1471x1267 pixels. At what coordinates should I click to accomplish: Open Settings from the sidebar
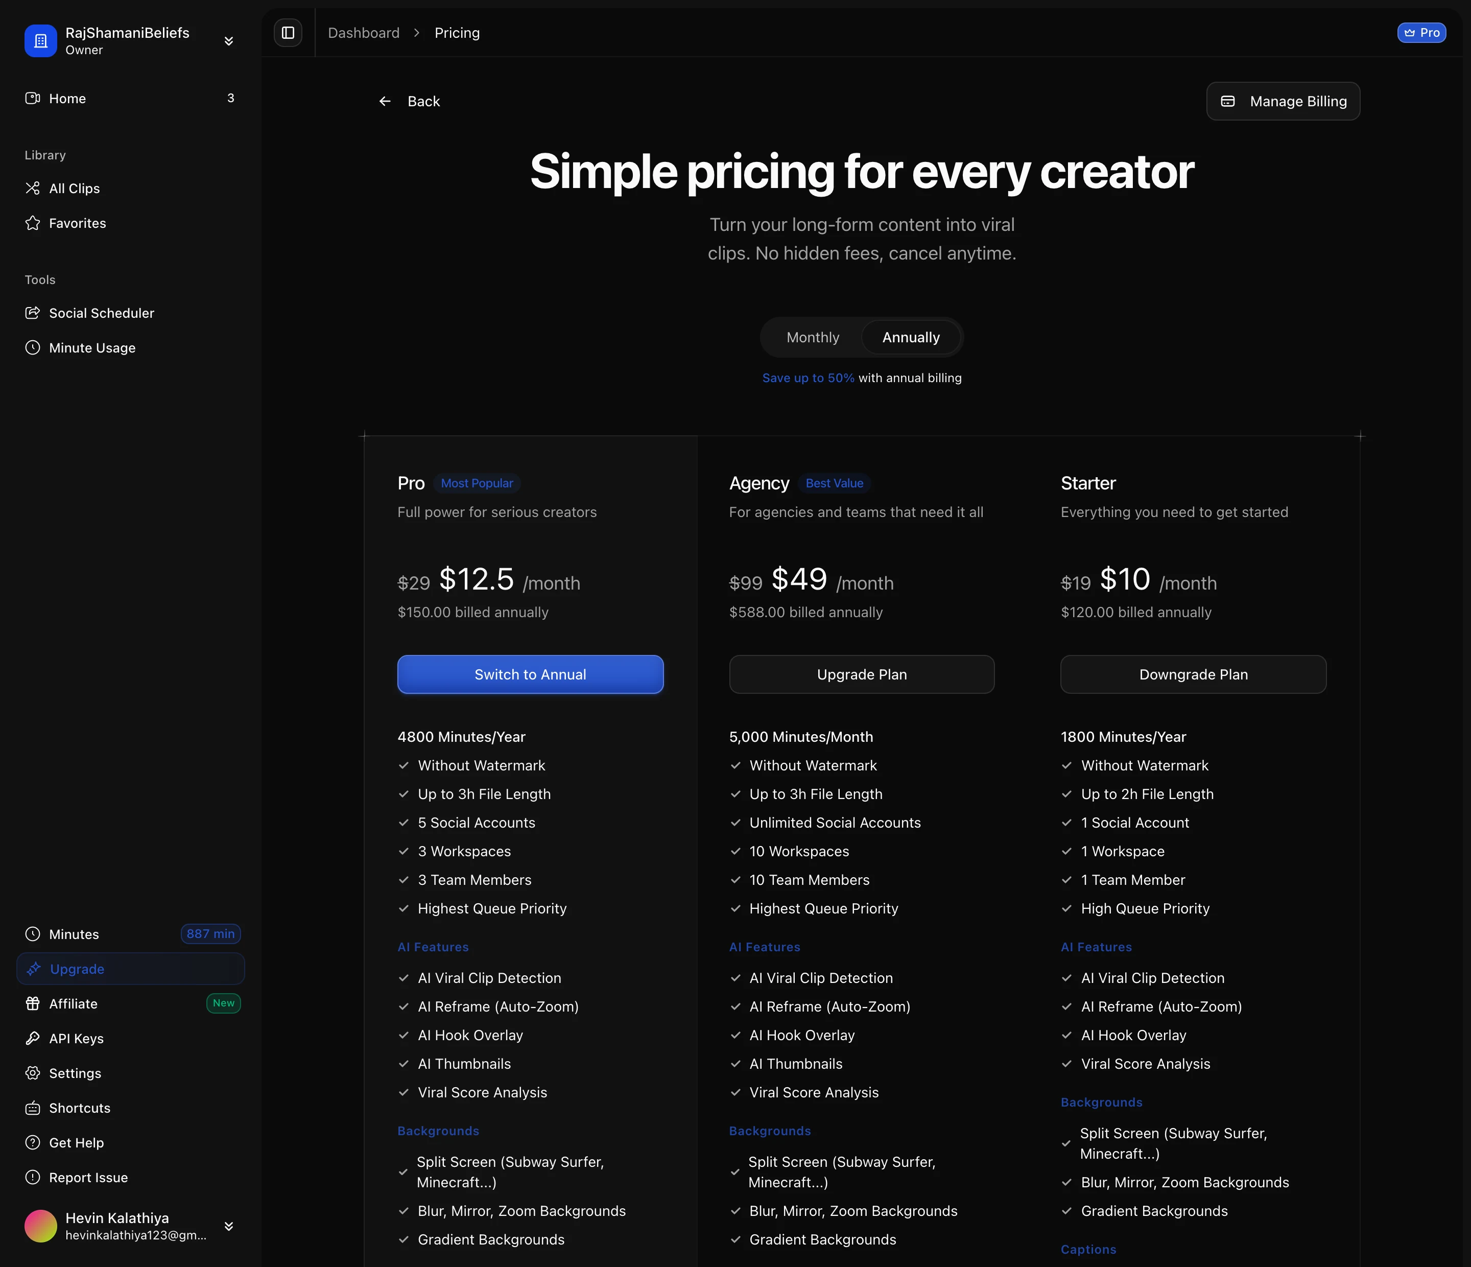[x=131, y=1073]
